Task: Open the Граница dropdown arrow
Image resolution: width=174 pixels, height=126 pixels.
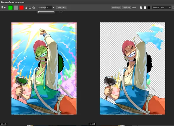Action: coord(53,8)
